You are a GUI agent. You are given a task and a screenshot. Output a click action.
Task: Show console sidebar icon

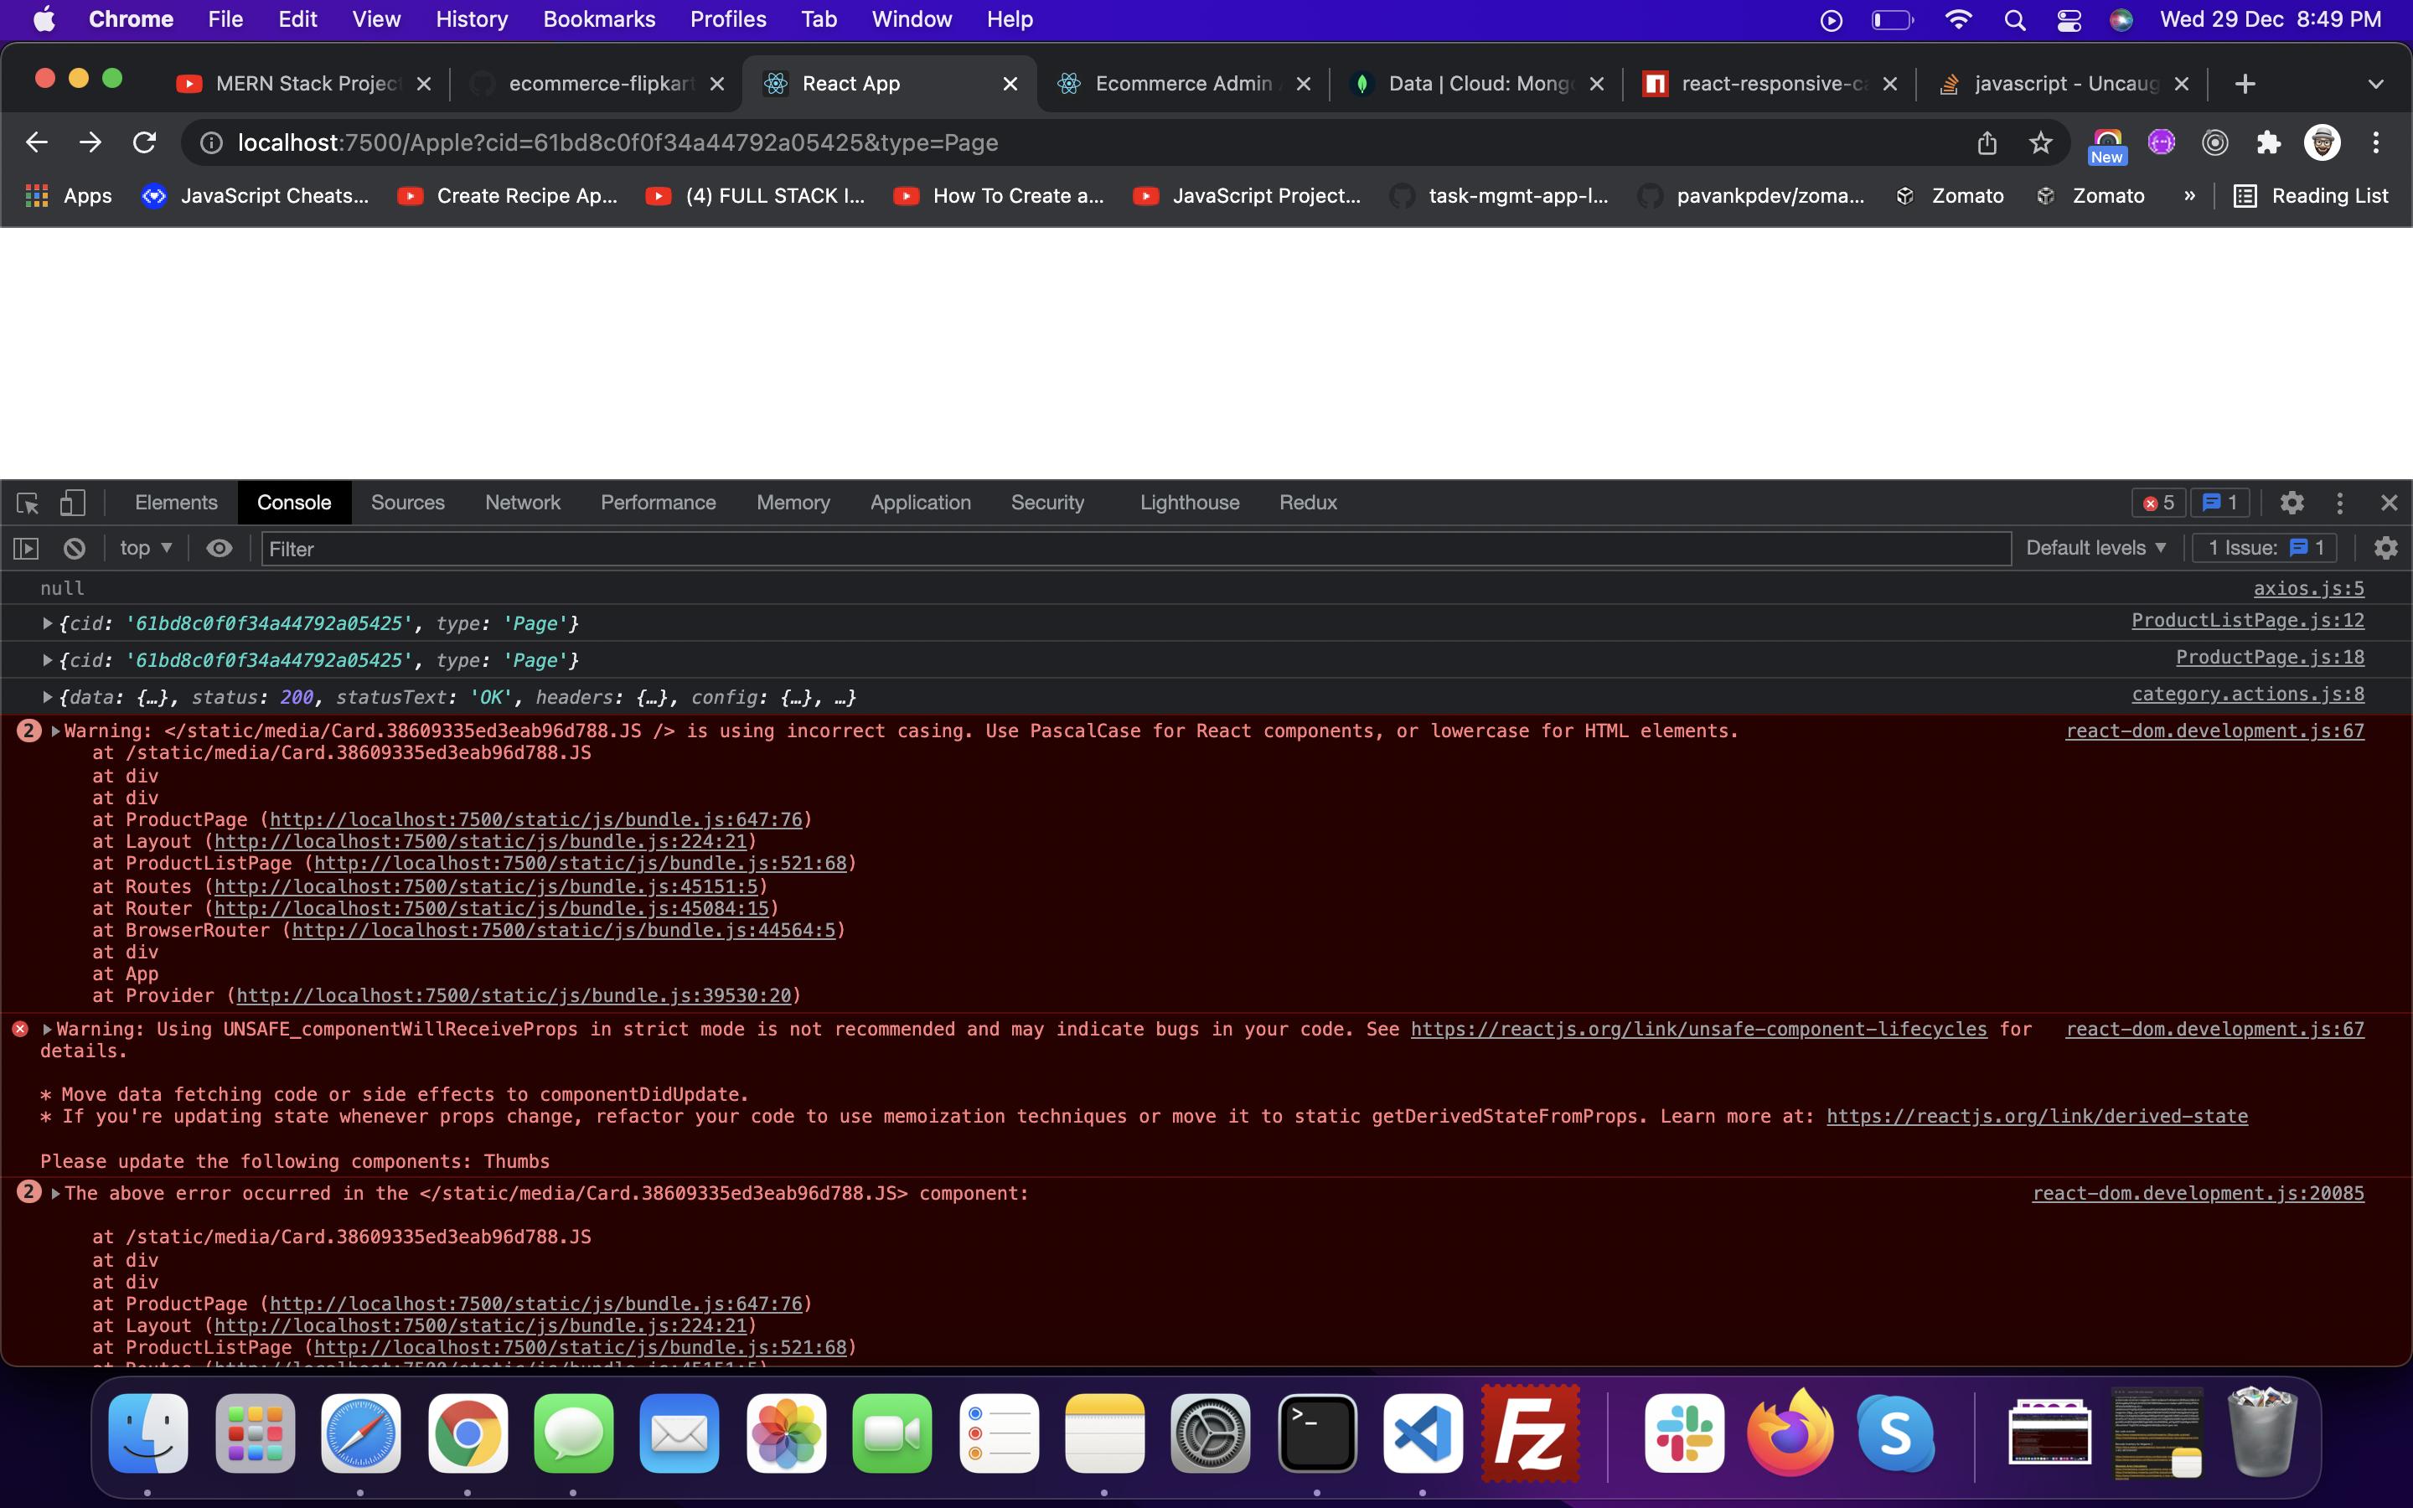tap(26, 549)
